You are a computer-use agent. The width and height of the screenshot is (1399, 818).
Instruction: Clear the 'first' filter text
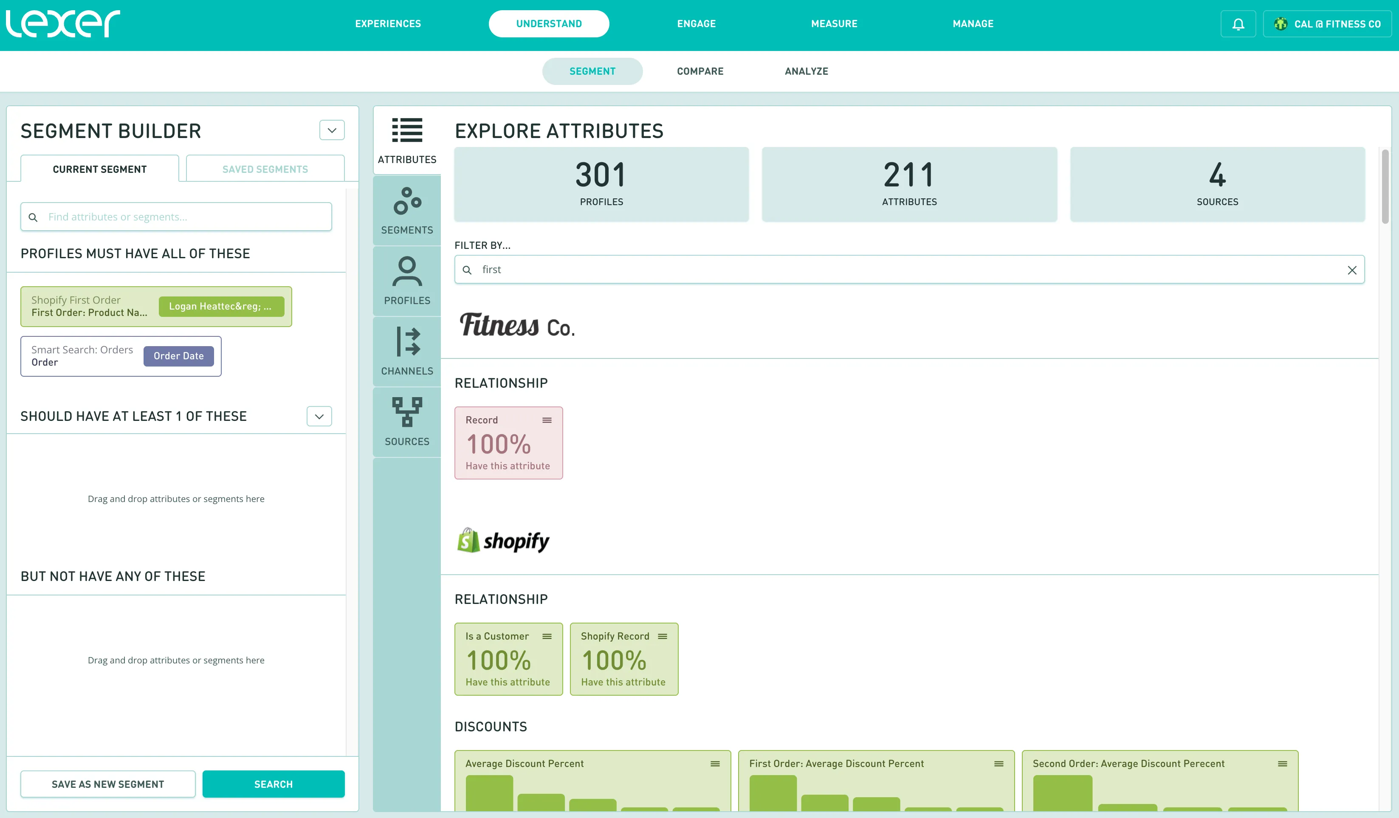point(1352,270)
